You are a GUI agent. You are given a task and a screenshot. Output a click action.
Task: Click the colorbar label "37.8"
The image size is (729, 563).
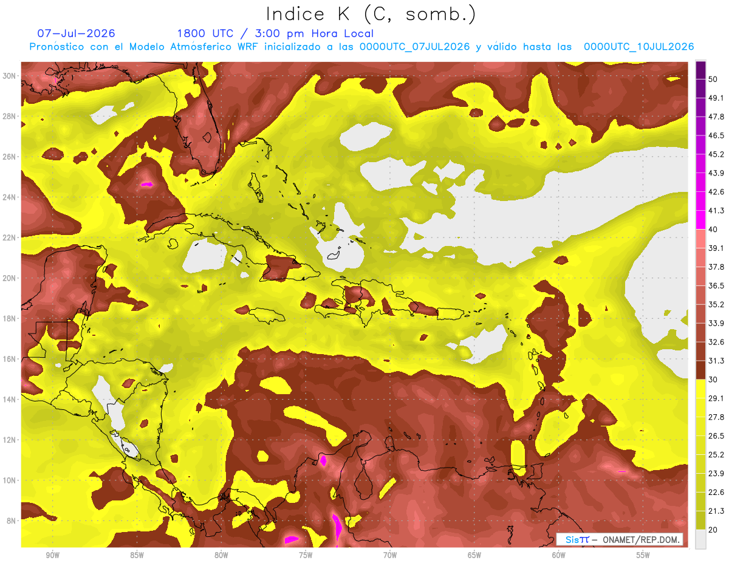coord(716,267)
